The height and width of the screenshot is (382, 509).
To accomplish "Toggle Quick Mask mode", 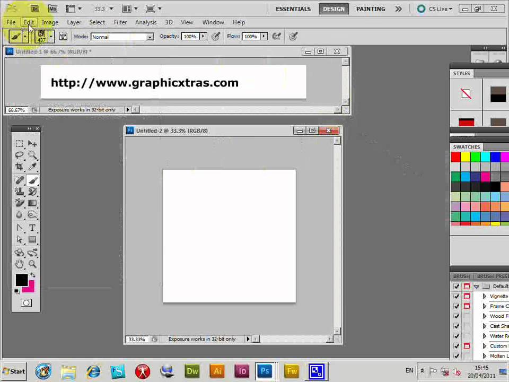I will [x=26, y=303].
